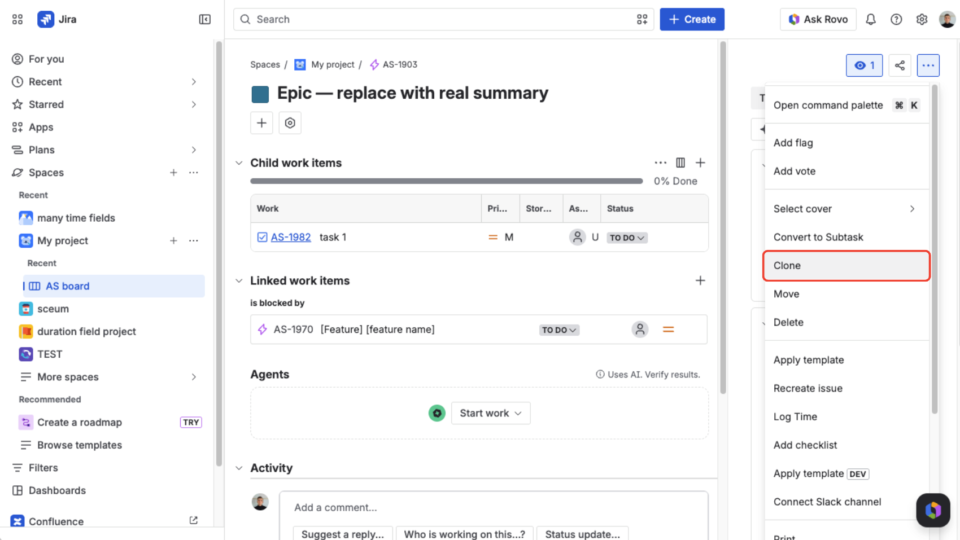The image size is (960, 540).
Task: Open the user profile avatar
Action: click(x=947, y=19)
